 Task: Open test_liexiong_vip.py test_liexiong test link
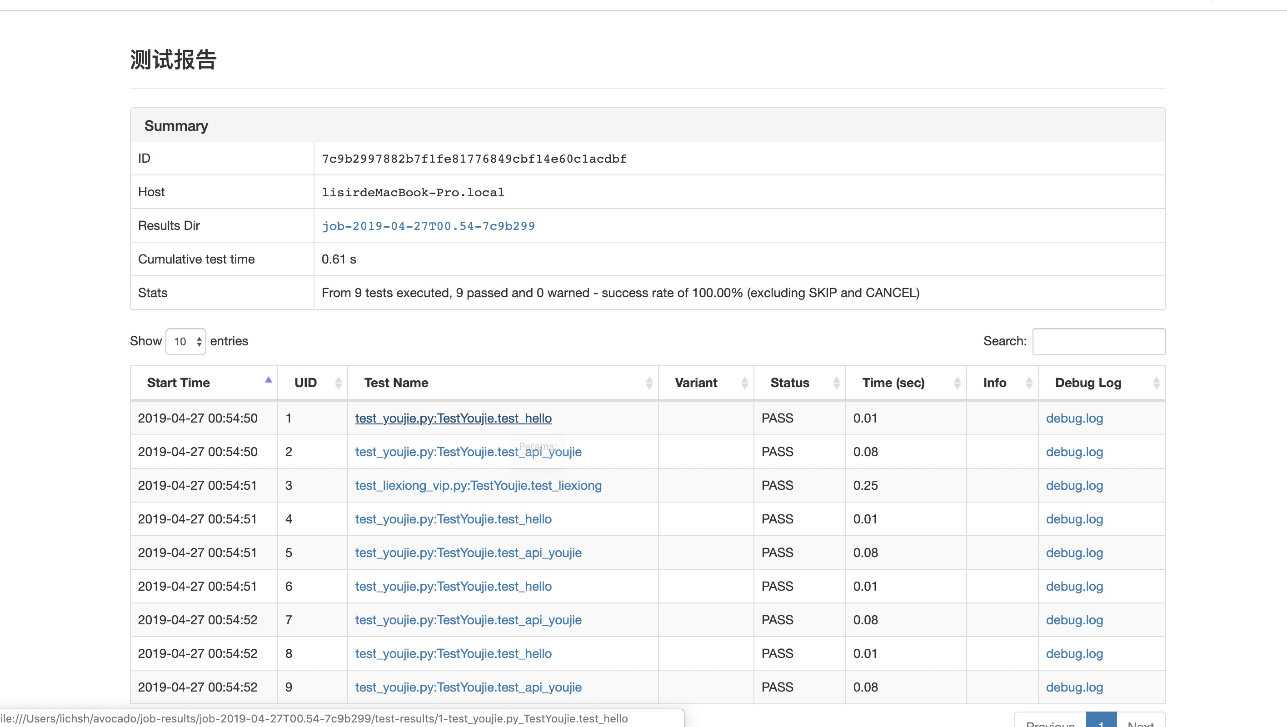coord(478,486)
